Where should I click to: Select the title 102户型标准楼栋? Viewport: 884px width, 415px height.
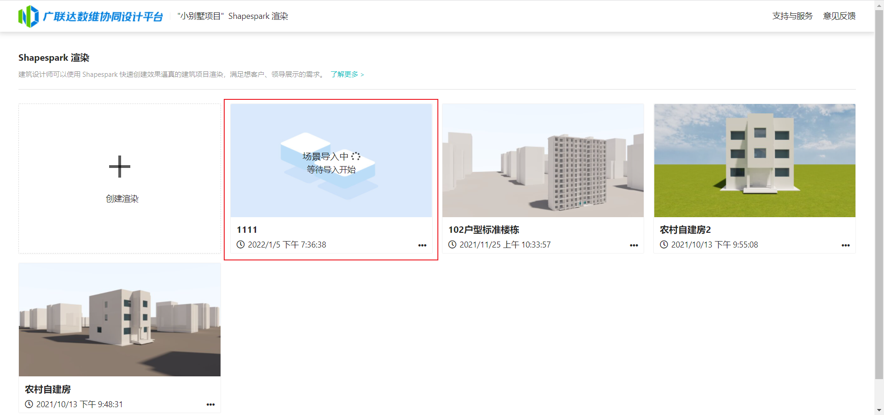(484, 230)
